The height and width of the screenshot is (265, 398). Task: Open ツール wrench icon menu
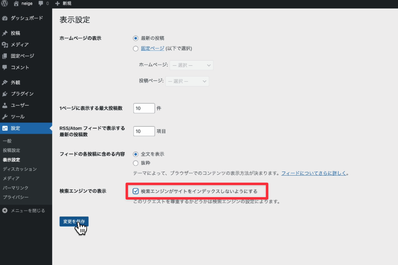point(5,117)
